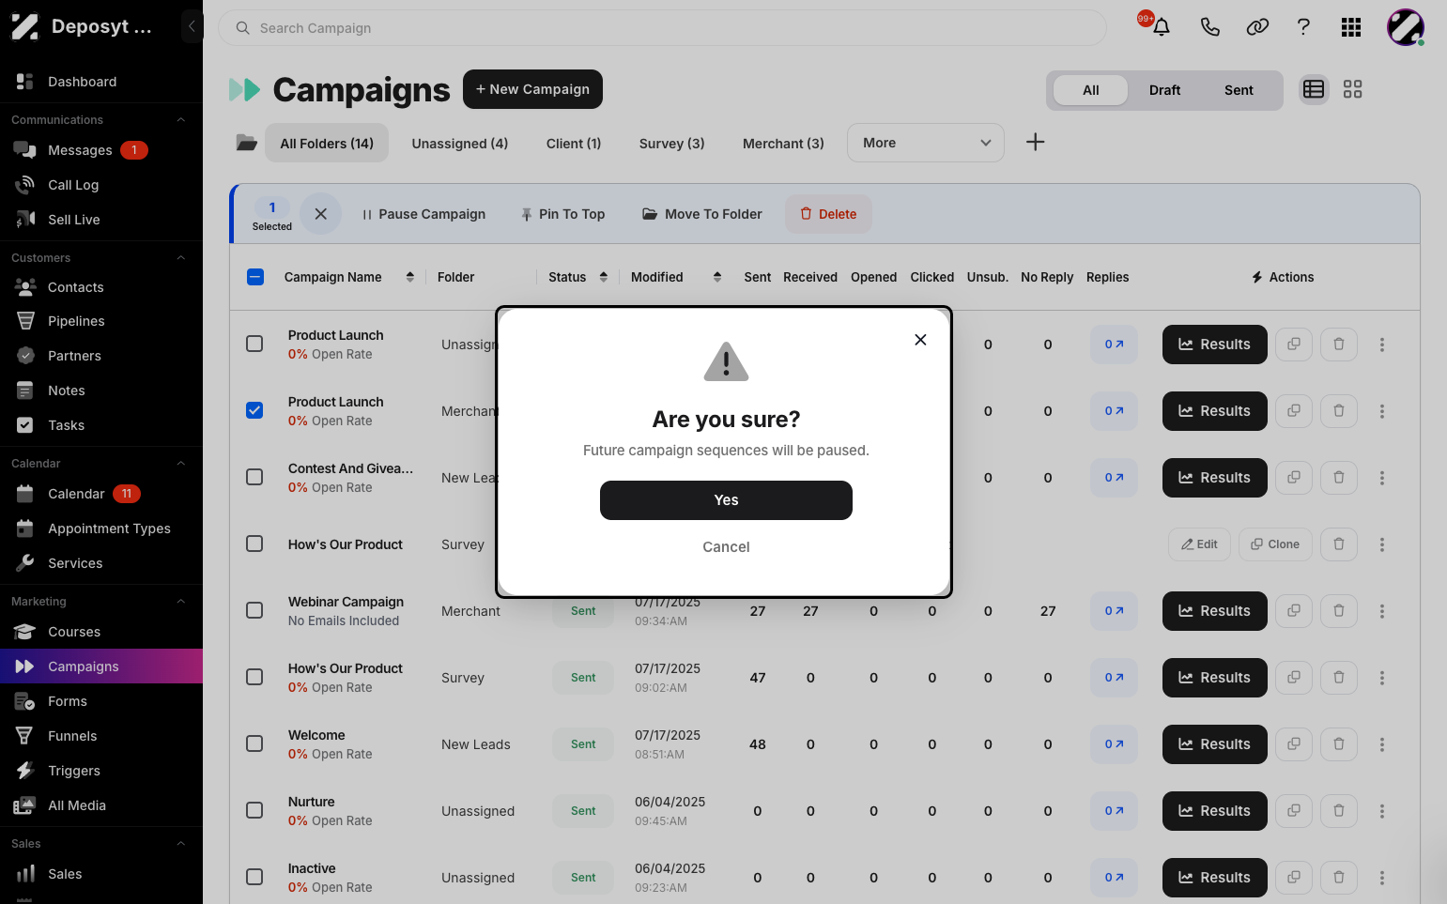Open the help question mark icon
1447x904 pixels.
tap(1303, 27)
